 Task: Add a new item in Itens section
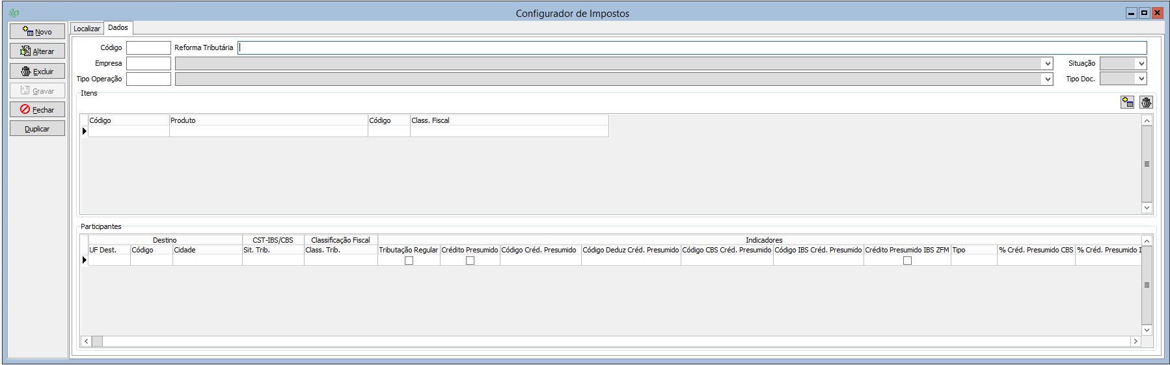[x=1127, y=102]
